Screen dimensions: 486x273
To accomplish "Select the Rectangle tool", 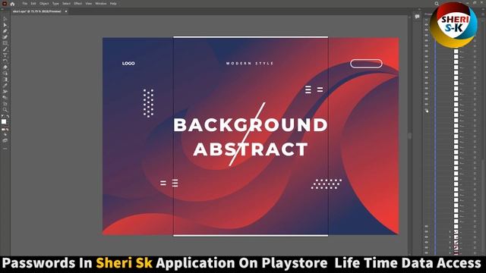I will tap(5, 43).
